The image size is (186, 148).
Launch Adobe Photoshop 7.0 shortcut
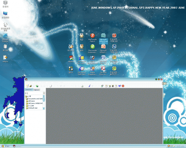92,58
